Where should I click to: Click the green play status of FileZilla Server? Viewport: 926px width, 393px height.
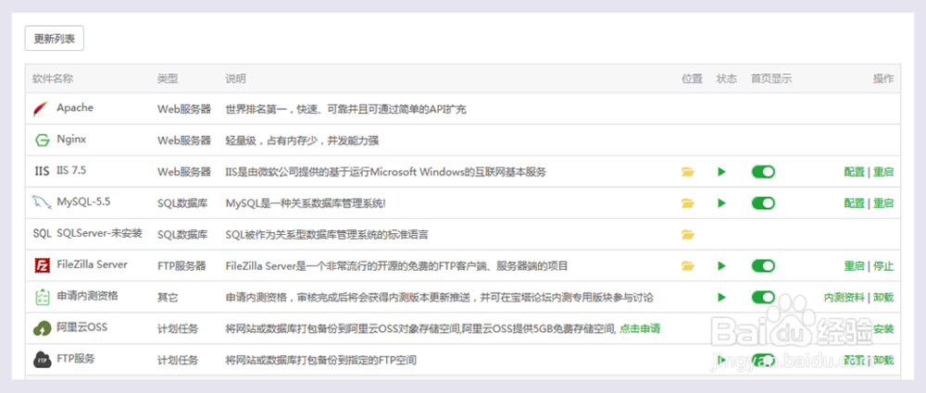tap(721, 265)
